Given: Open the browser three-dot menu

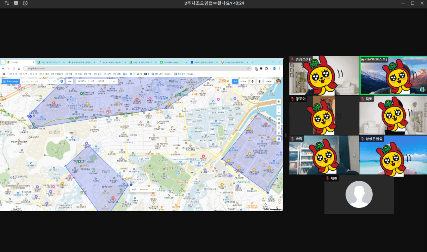Looking at the screenshot, I should [280, 68].
